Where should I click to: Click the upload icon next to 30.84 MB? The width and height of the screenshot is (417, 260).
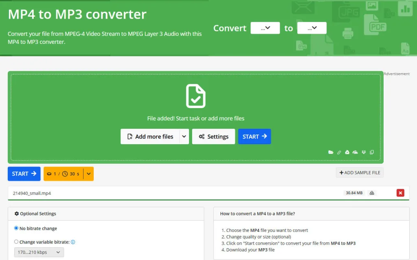coord(372,193)
